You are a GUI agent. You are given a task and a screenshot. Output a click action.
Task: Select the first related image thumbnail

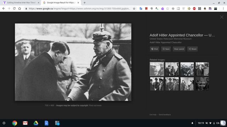click(157, 69)
